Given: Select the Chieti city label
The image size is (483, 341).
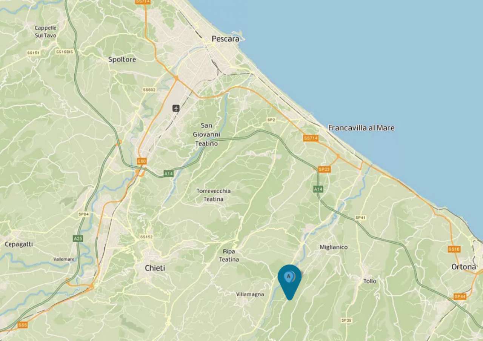Looking at the screenshot, I should 155,268.
